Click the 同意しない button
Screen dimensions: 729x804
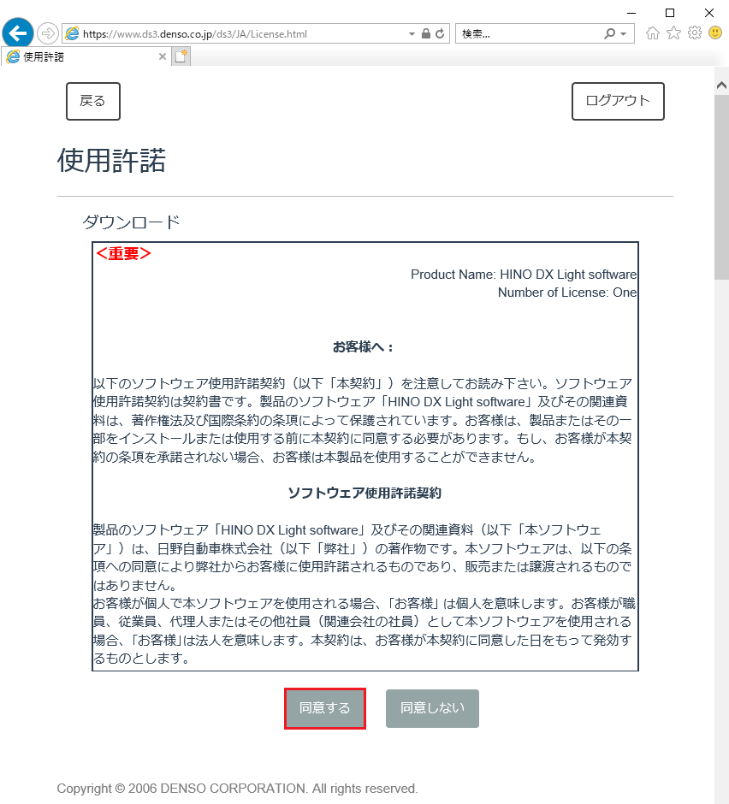(432, 708)
